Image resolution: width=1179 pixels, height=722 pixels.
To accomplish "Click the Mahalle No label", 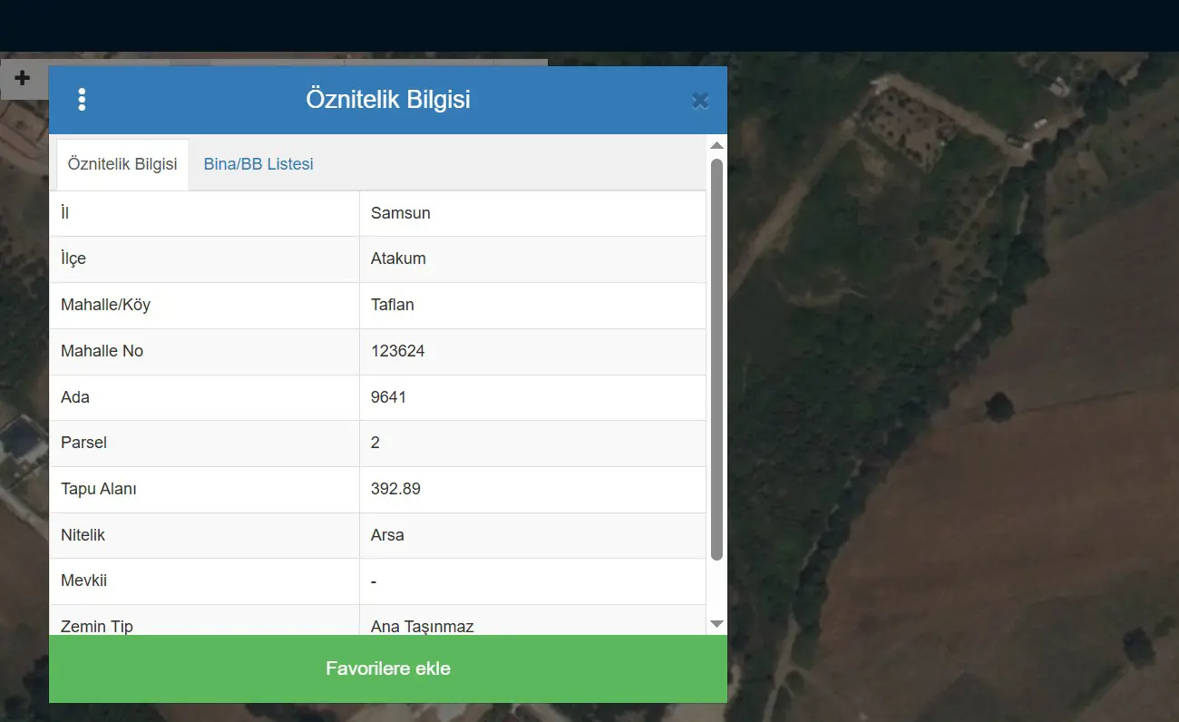I will coord(102,351).
